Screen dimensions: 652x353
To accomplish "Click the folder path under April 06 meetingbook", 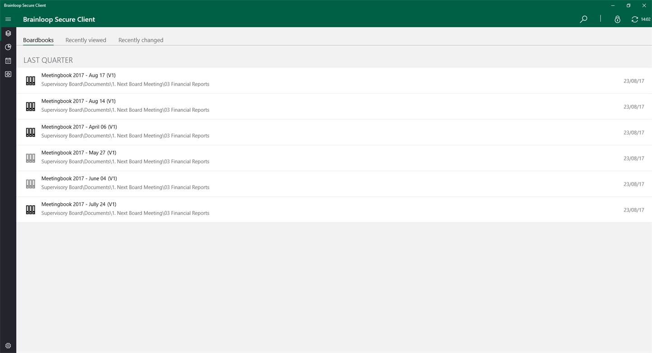I will pos(125,136).
